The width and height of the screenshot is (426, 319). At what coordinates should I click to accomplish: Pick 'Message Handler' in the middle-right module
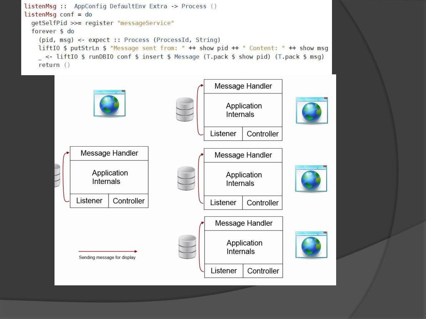pyautogui.click(x=243, y=155)
